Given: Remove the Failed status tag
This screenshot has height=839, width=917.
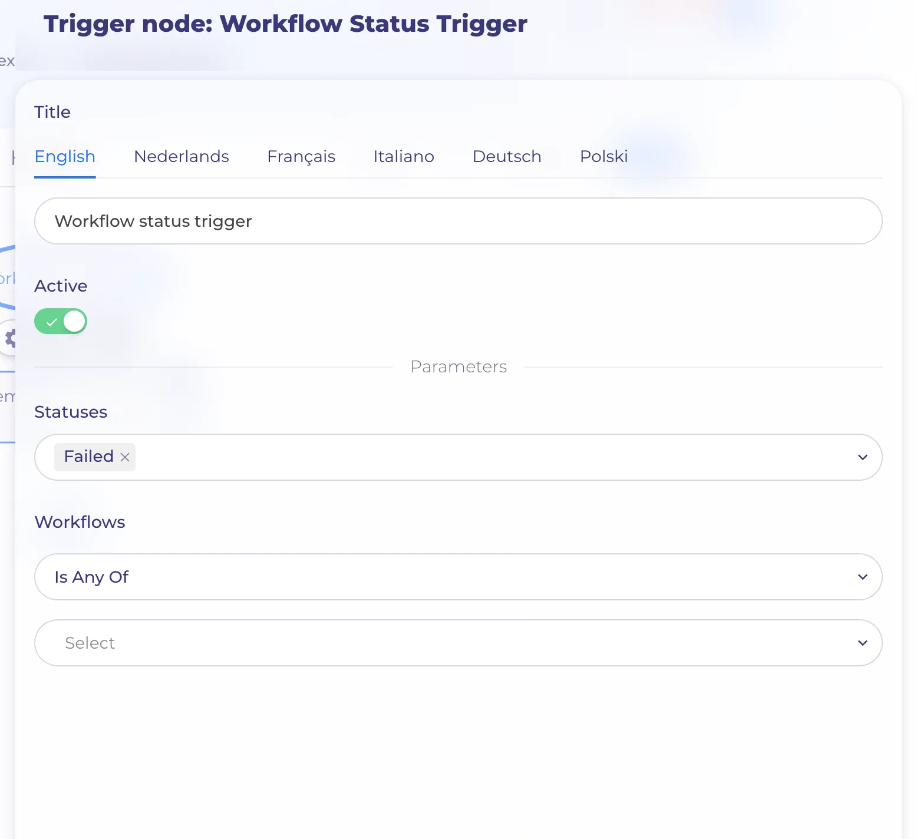Looking at the screenshot, I should coord(125,457).
